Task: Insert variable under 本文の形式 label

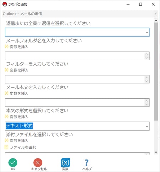Action: click(x=16, y=117)
